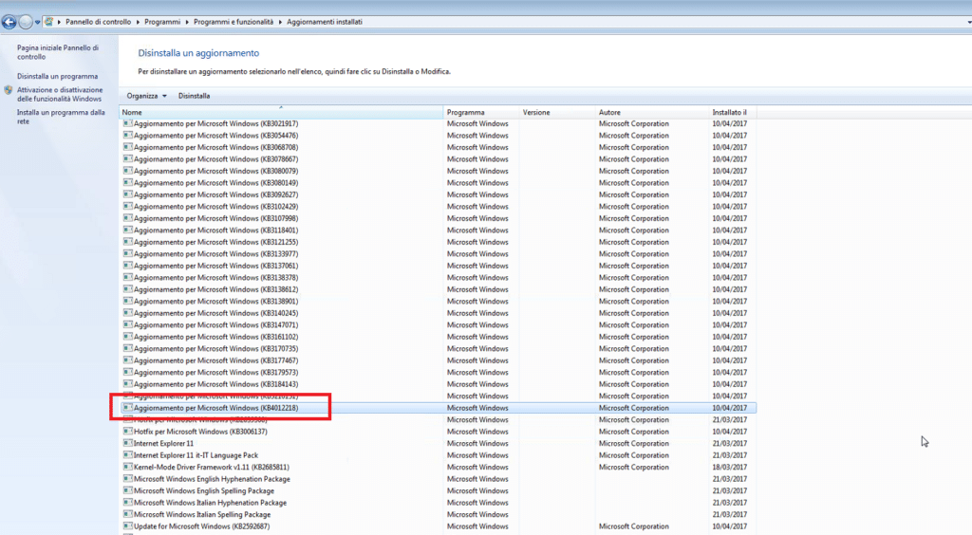Viewport: 972px width, 535px height.
Task: Expand arrow after Programmi breadcrumb
Action: point(187,23)
